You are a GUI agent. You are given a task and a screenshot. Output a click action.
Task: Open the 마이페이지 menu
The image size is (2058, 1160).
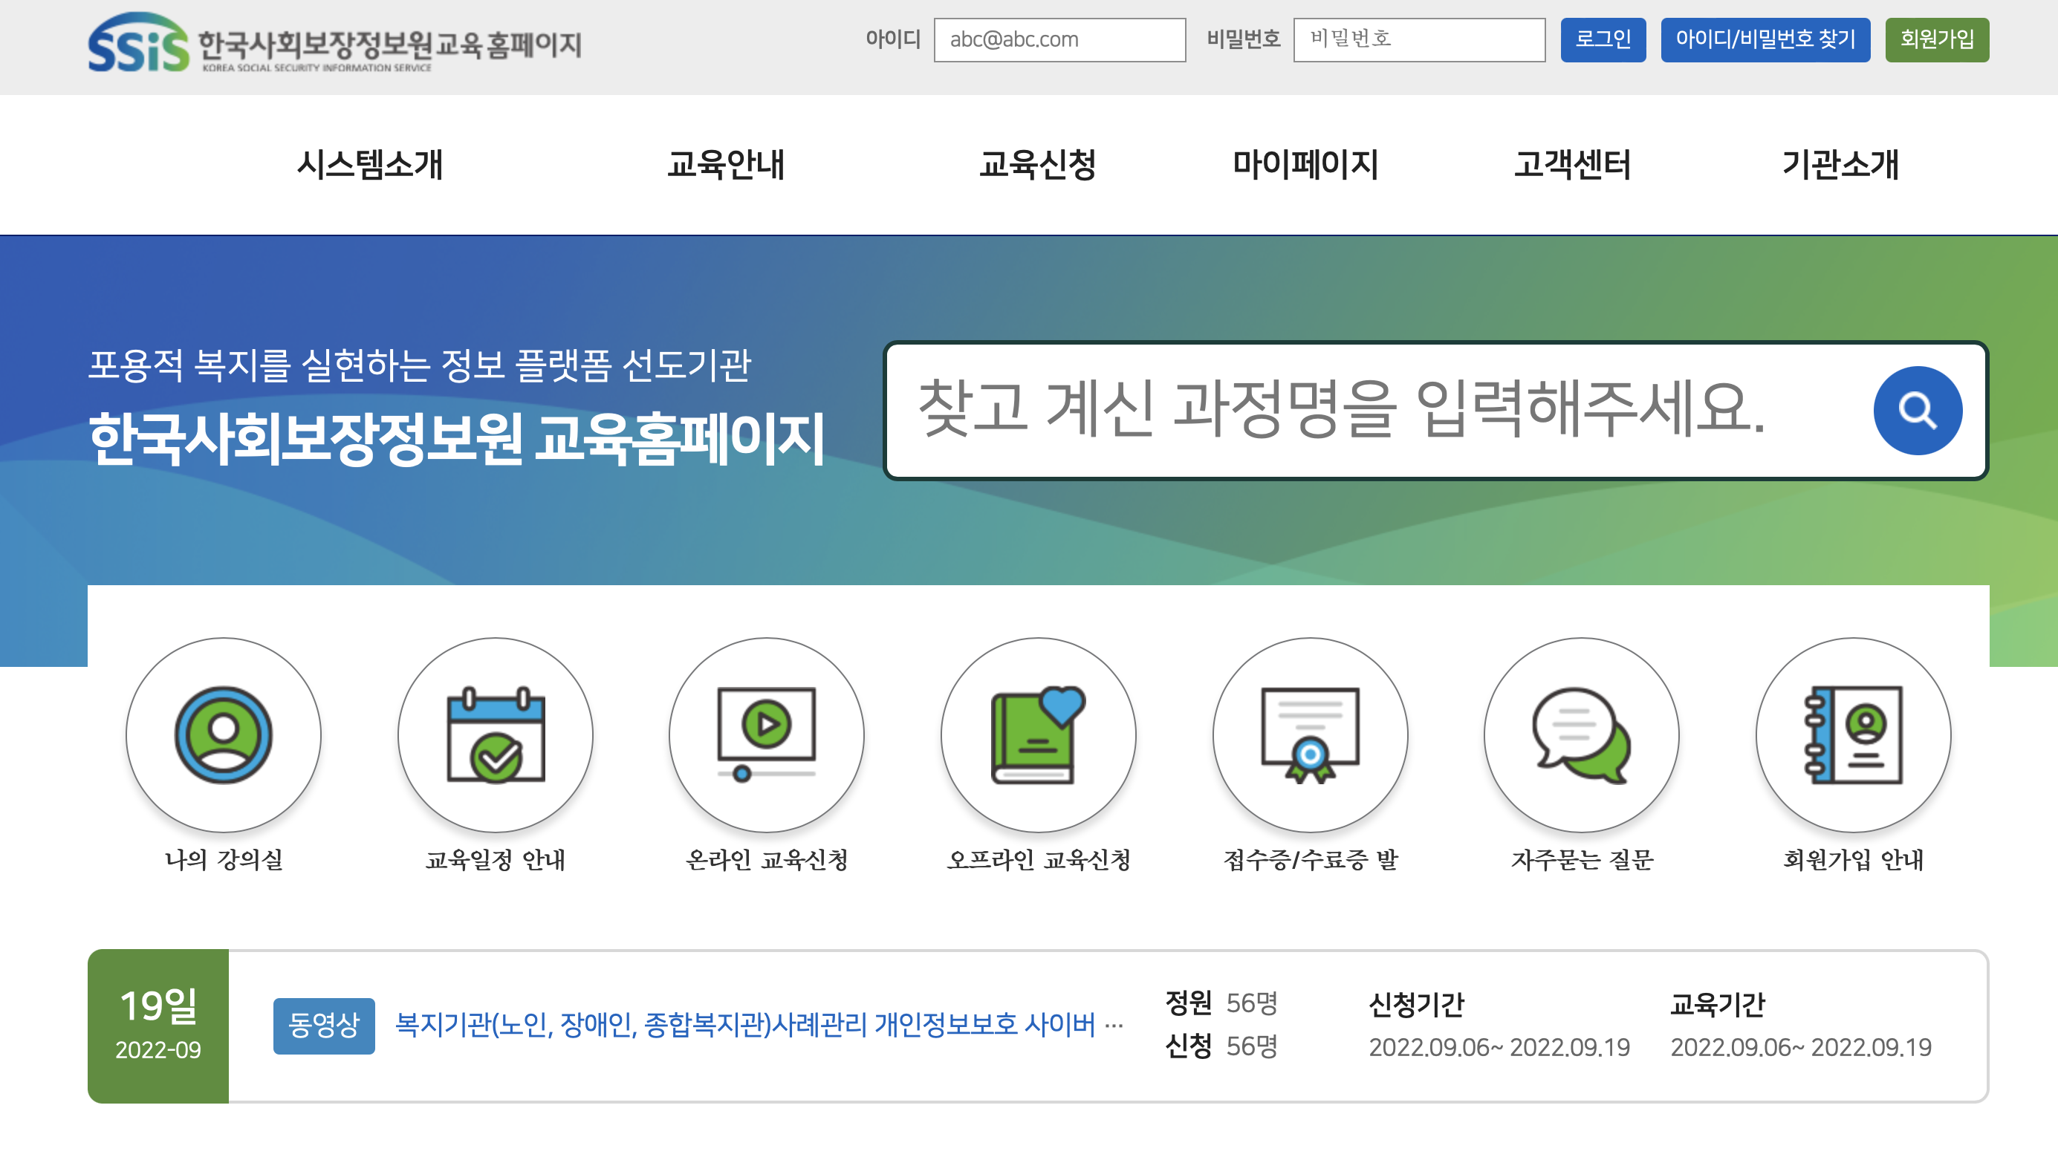[1305, 166]
